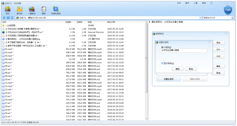
Task: Click the 解压到 (Extract to) toolbar icon
Action: pyautogui.click(x=20, y=10)
